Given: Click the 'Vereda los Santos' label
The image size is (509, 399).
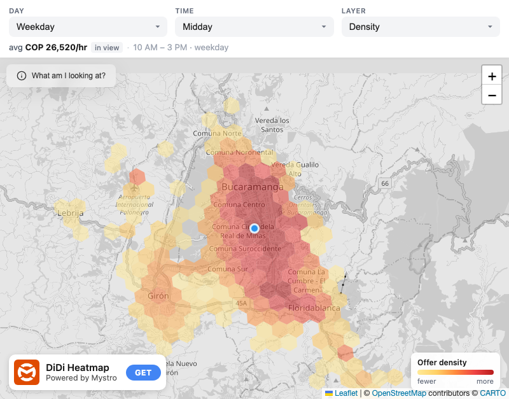Looking at the screenshot, I should (x=272, y=125).
